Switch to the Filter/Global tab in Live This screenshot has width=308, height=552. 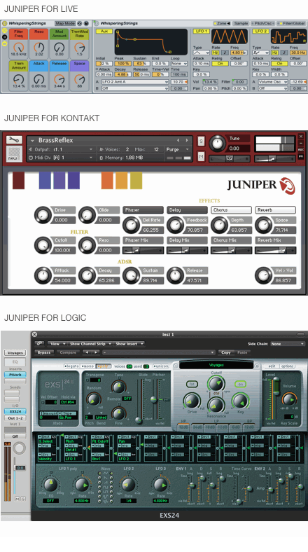click(x=292, y=23)
